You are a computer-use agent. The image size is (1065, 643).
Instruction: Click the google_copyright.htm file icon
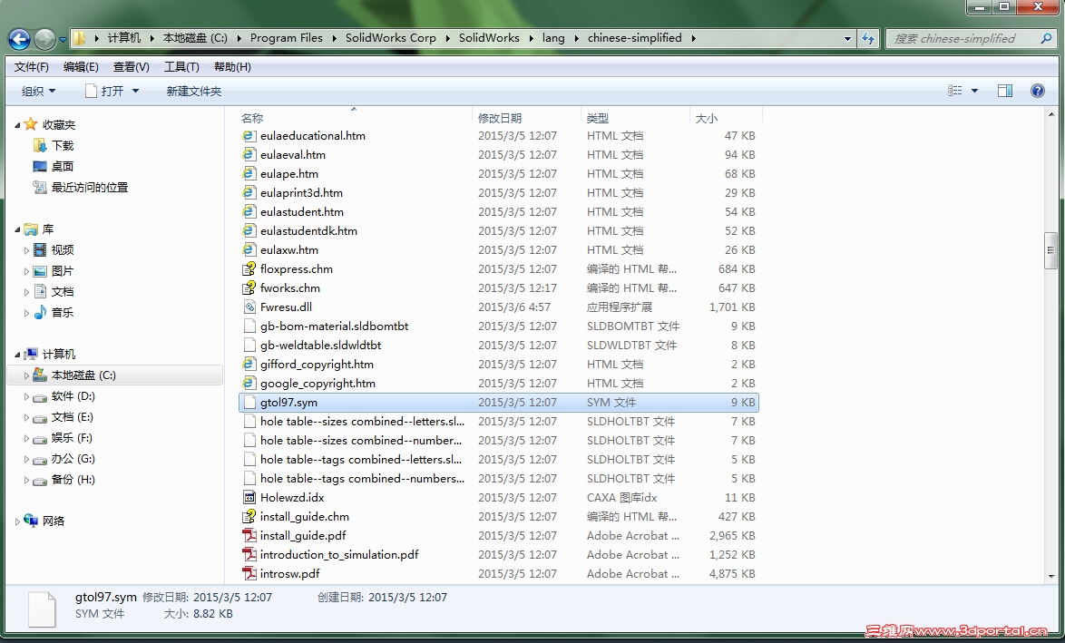click(249, 383)
